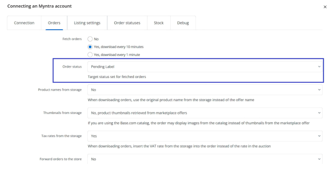333x174 pixels.
Task: Choose the download every 1 minute radio button
Action: 90,54
